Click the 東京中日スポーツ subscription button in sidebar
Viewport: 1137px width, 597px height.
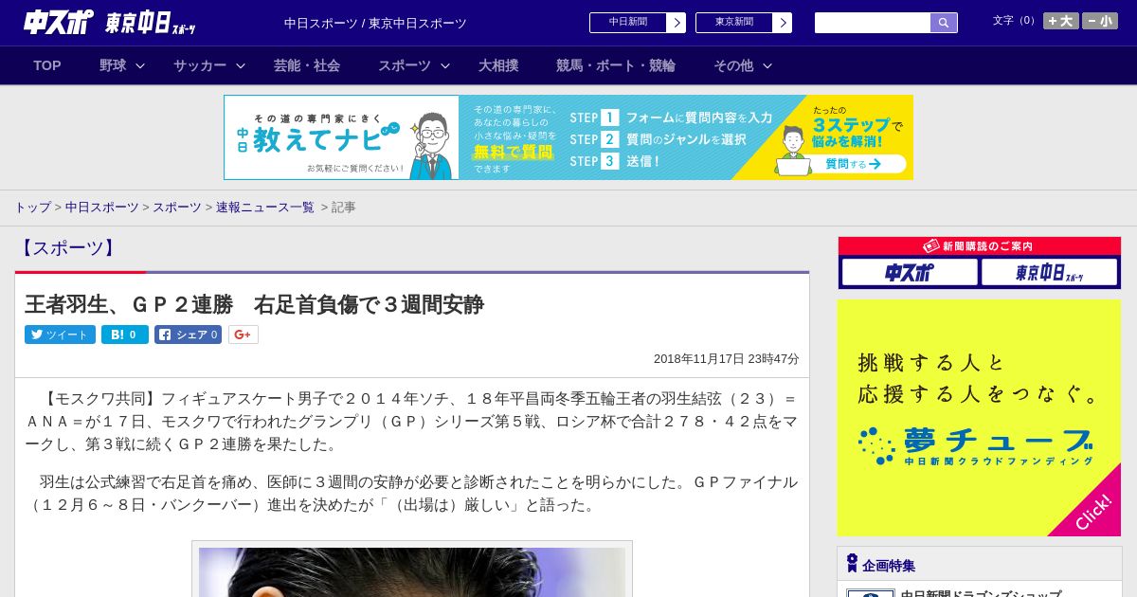pos(1049,273)
